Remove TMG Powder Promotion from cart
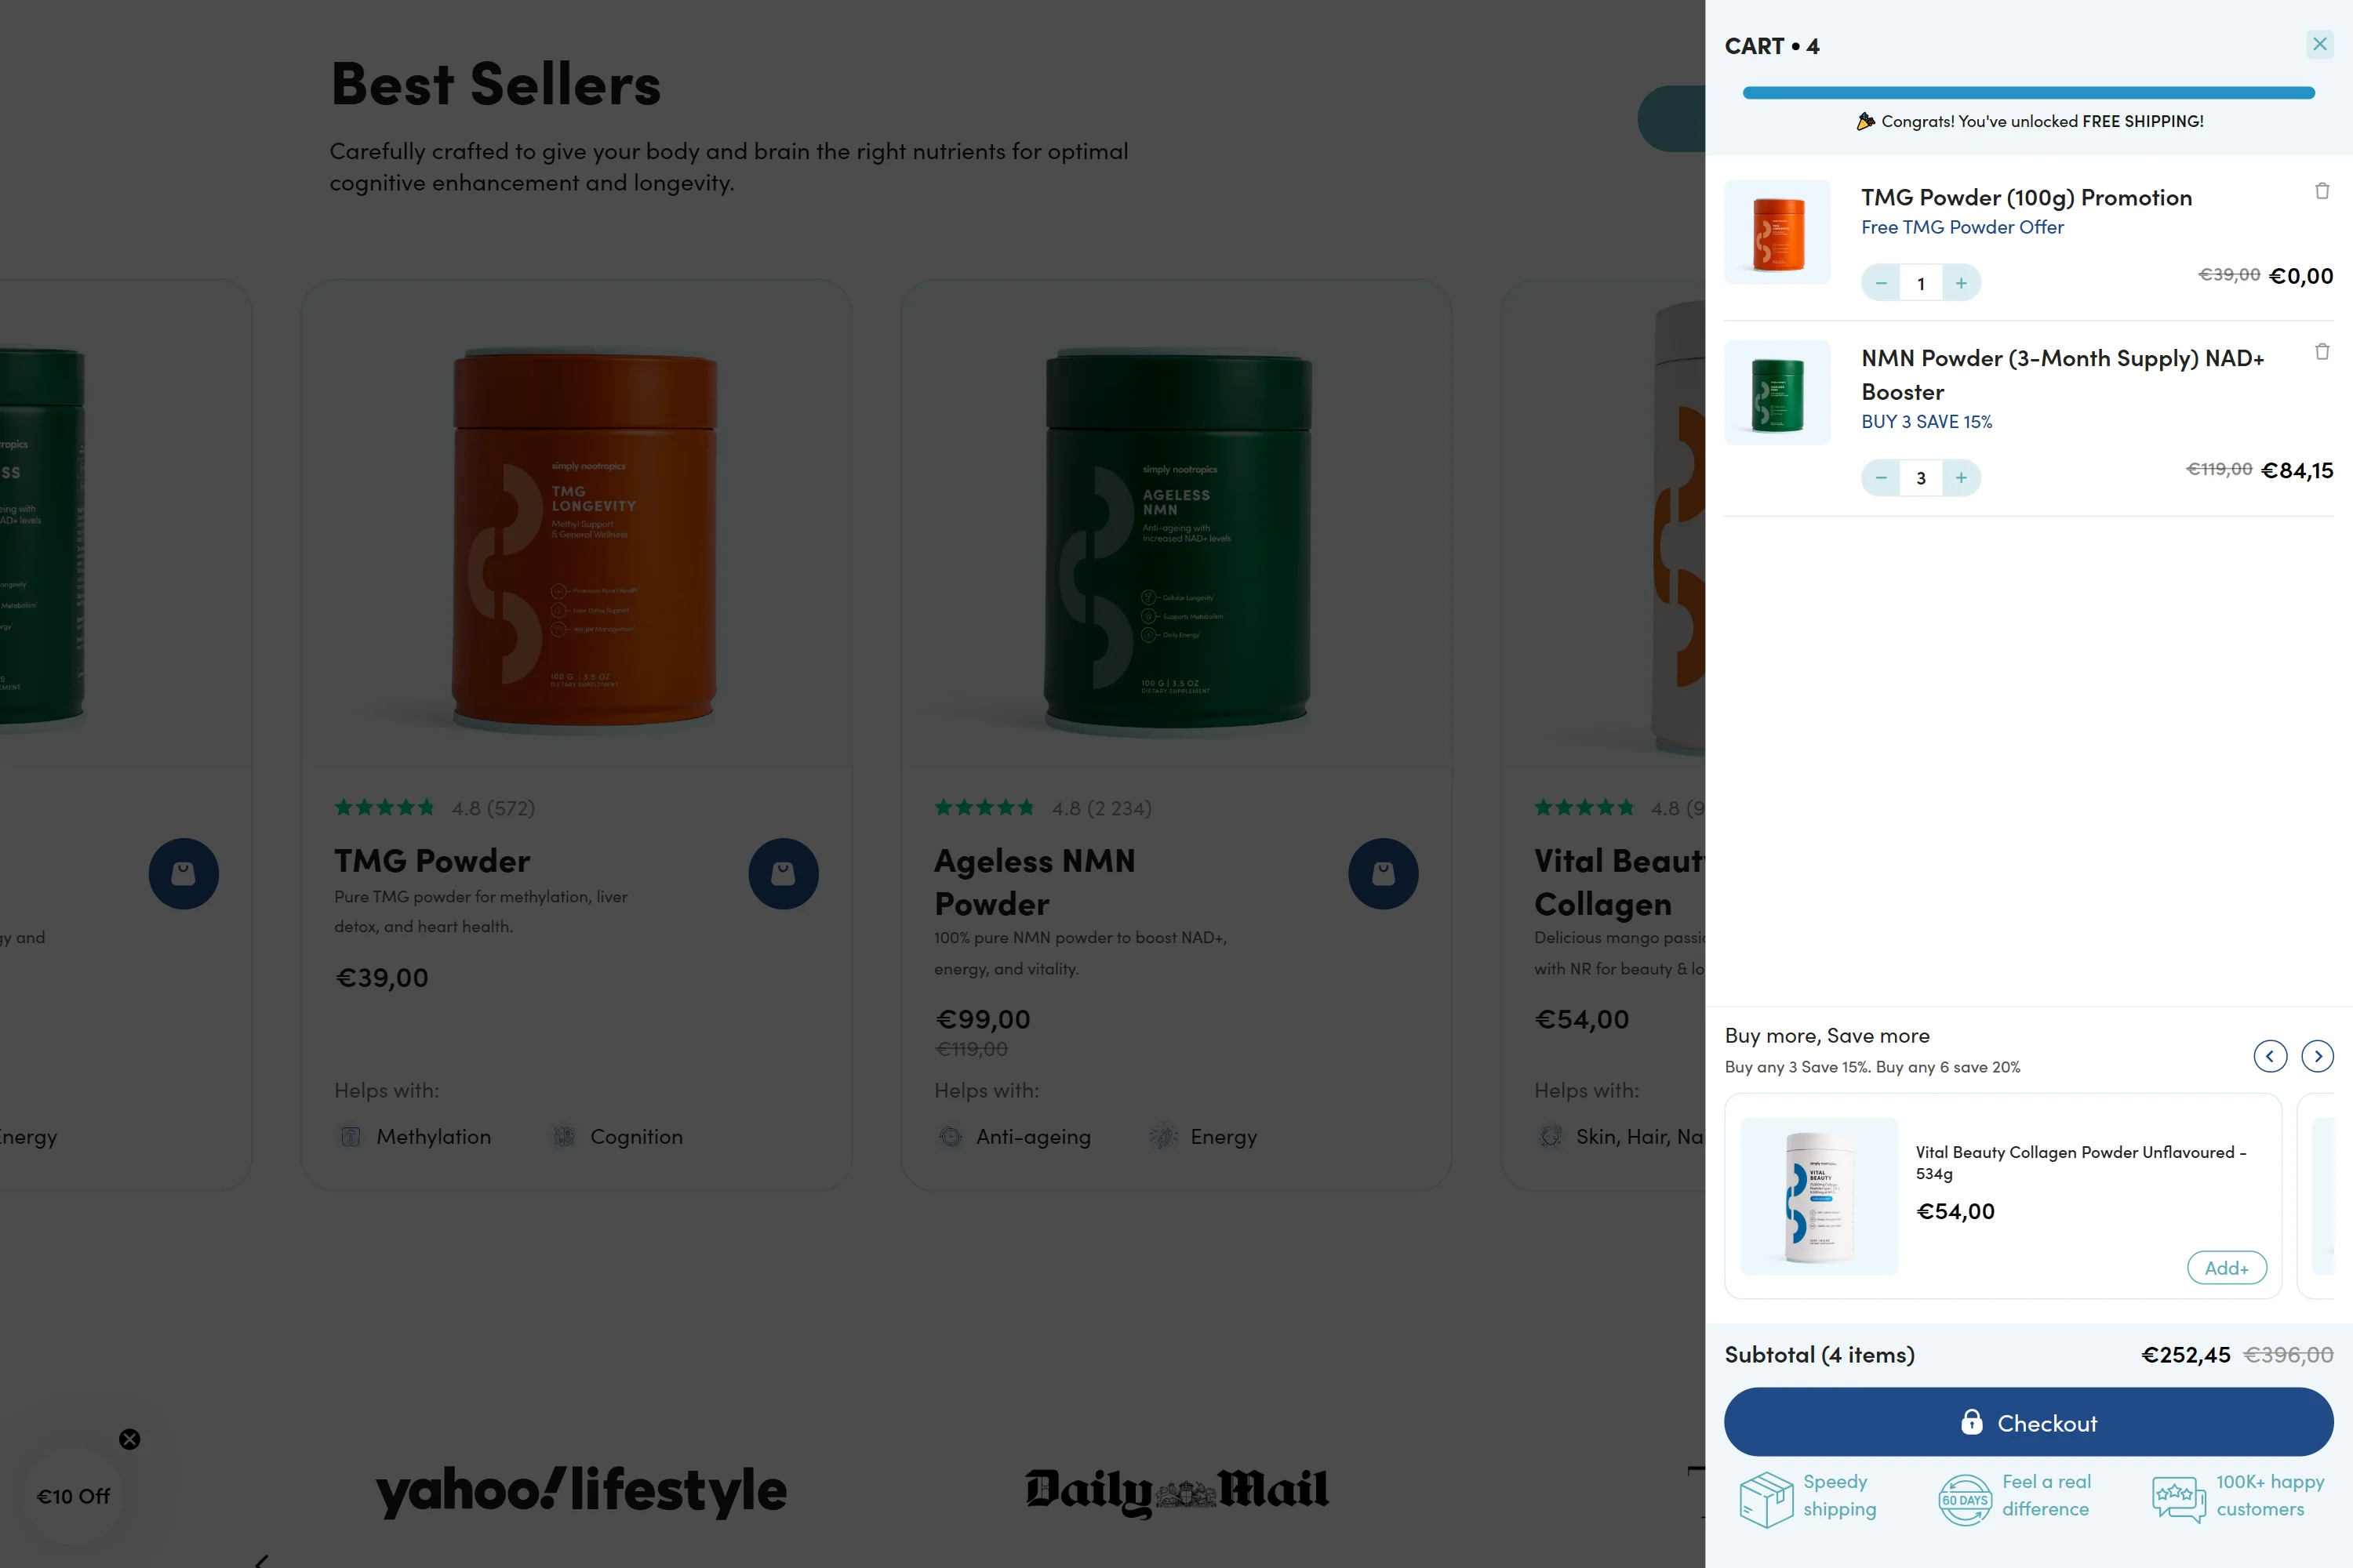The image size is (2353, 1568). [2322, 191]
